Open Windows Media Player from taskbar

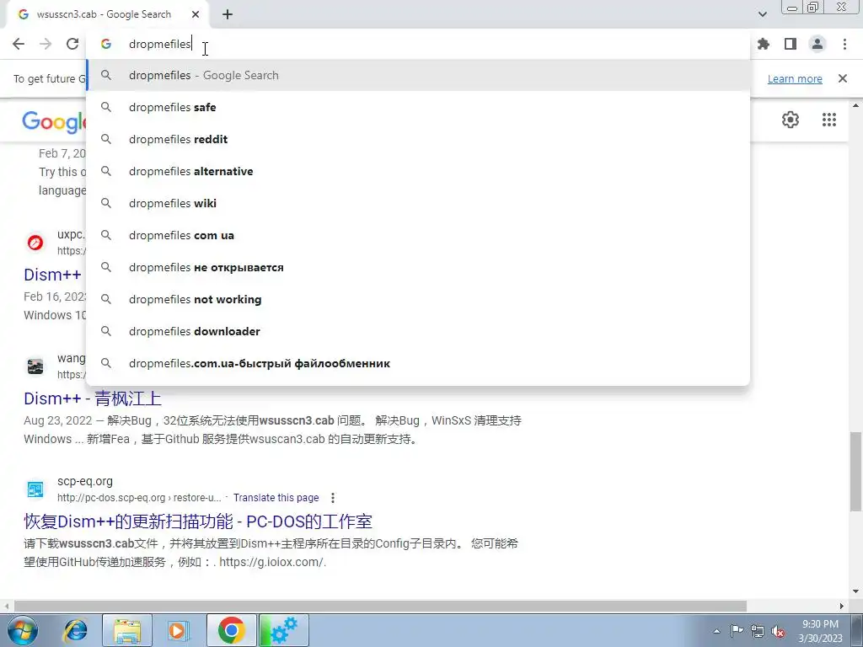pos(177,630)
